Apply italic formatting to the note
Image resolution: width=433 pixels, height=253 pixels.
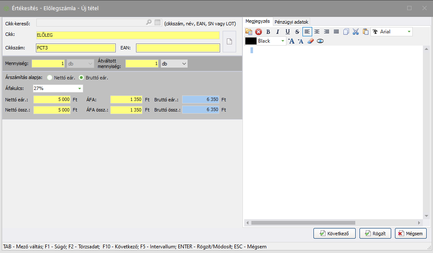tap(278, 32)
